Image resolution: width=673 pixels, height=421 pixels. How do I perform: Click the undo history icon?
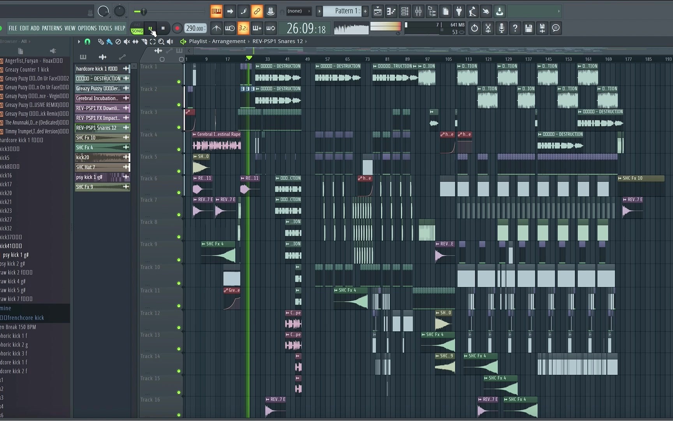click(474, 28)
